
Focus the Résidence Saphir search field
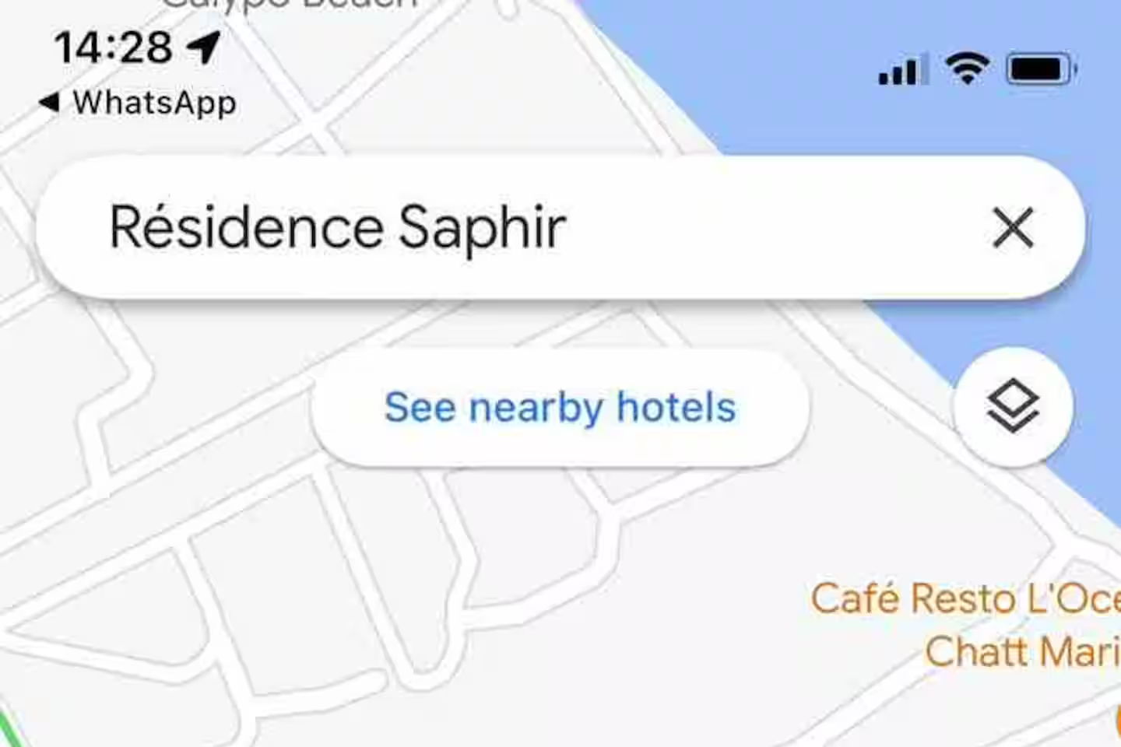[560, 227]
